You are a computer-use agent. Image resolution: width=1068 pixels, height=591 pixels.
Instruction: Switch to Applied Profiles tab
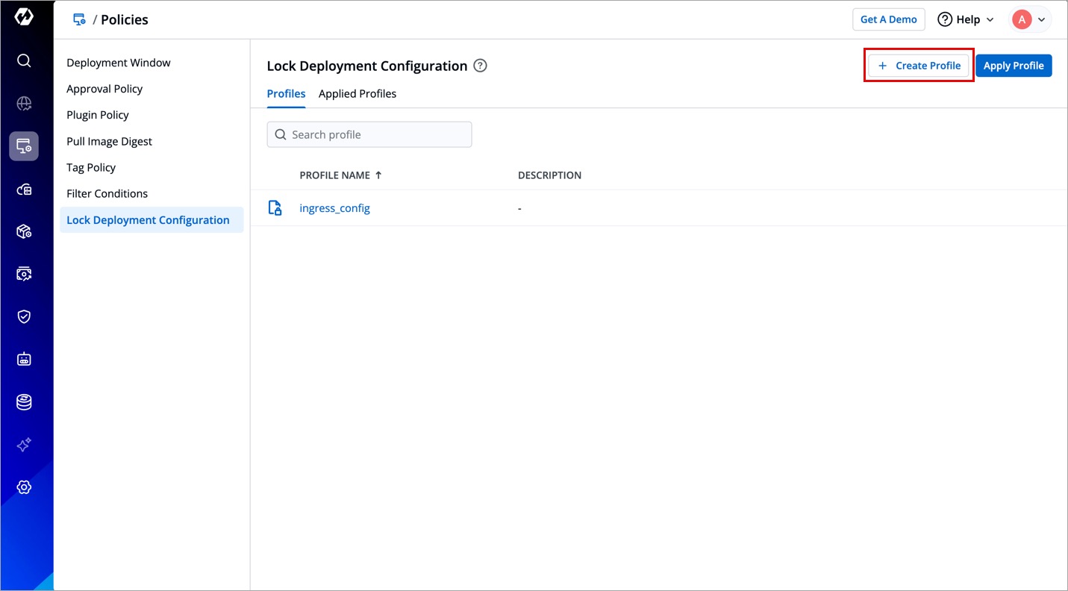pyautogui.click(x=357, y=94)
